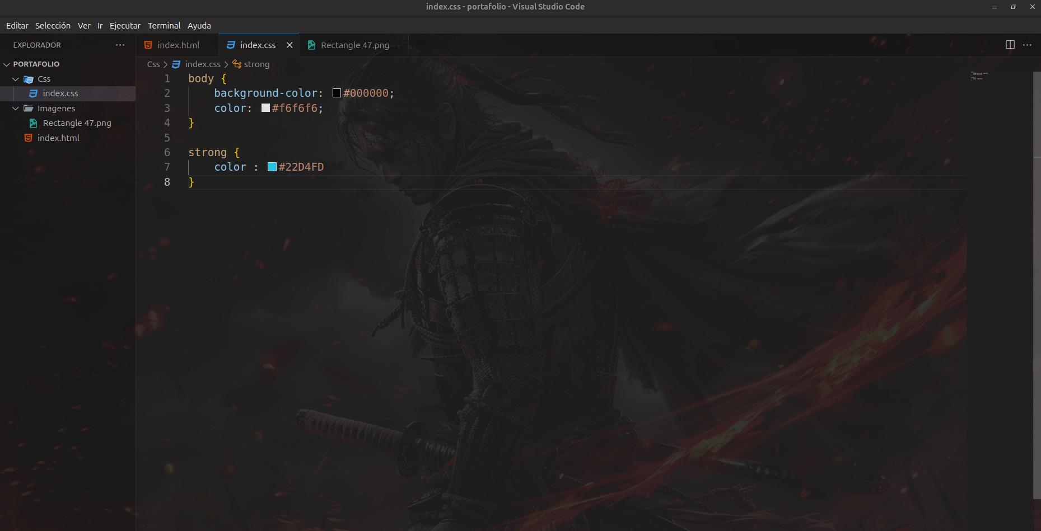Open the Terminal menu
This screenshot has height=531, width=1041.
tap(164, 26)
